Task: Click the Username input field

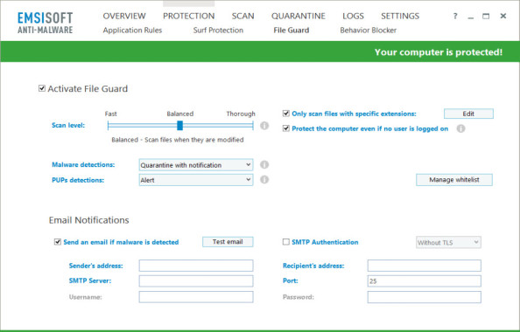Action: click(x=196, y=297)
